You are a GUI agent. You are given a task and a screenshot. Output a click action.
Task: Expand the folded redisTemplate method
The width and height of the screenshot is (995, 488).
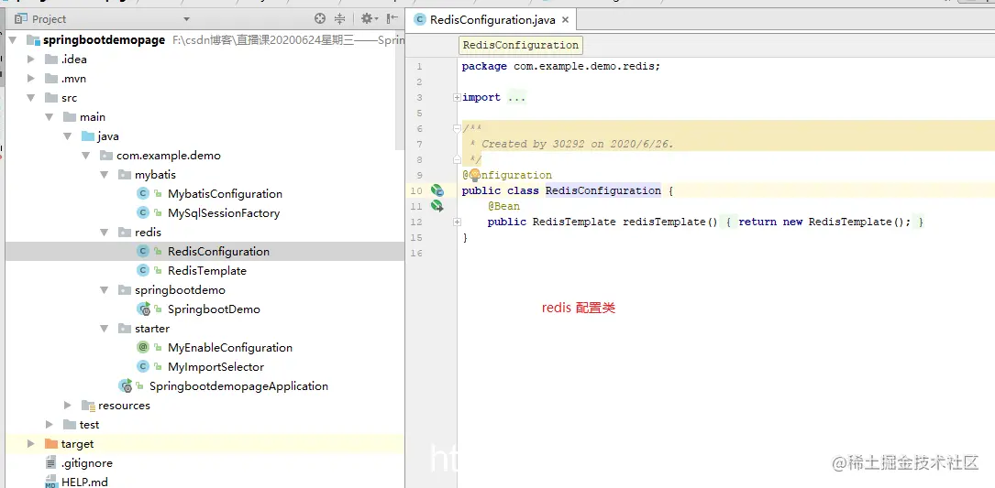pyautogui.click(x=457, y=222)
